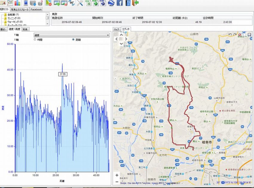Screen dimensions: 254x188
Task: Select the ランニング (0) folder
Action: pyautogui.click(x=14, y=18)
